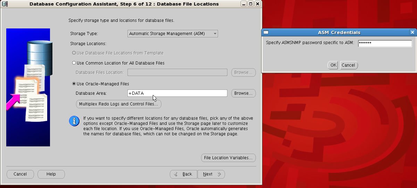Click the Database Area label
The height and width of the screenshot is (188, 417).
pos(91,93)
